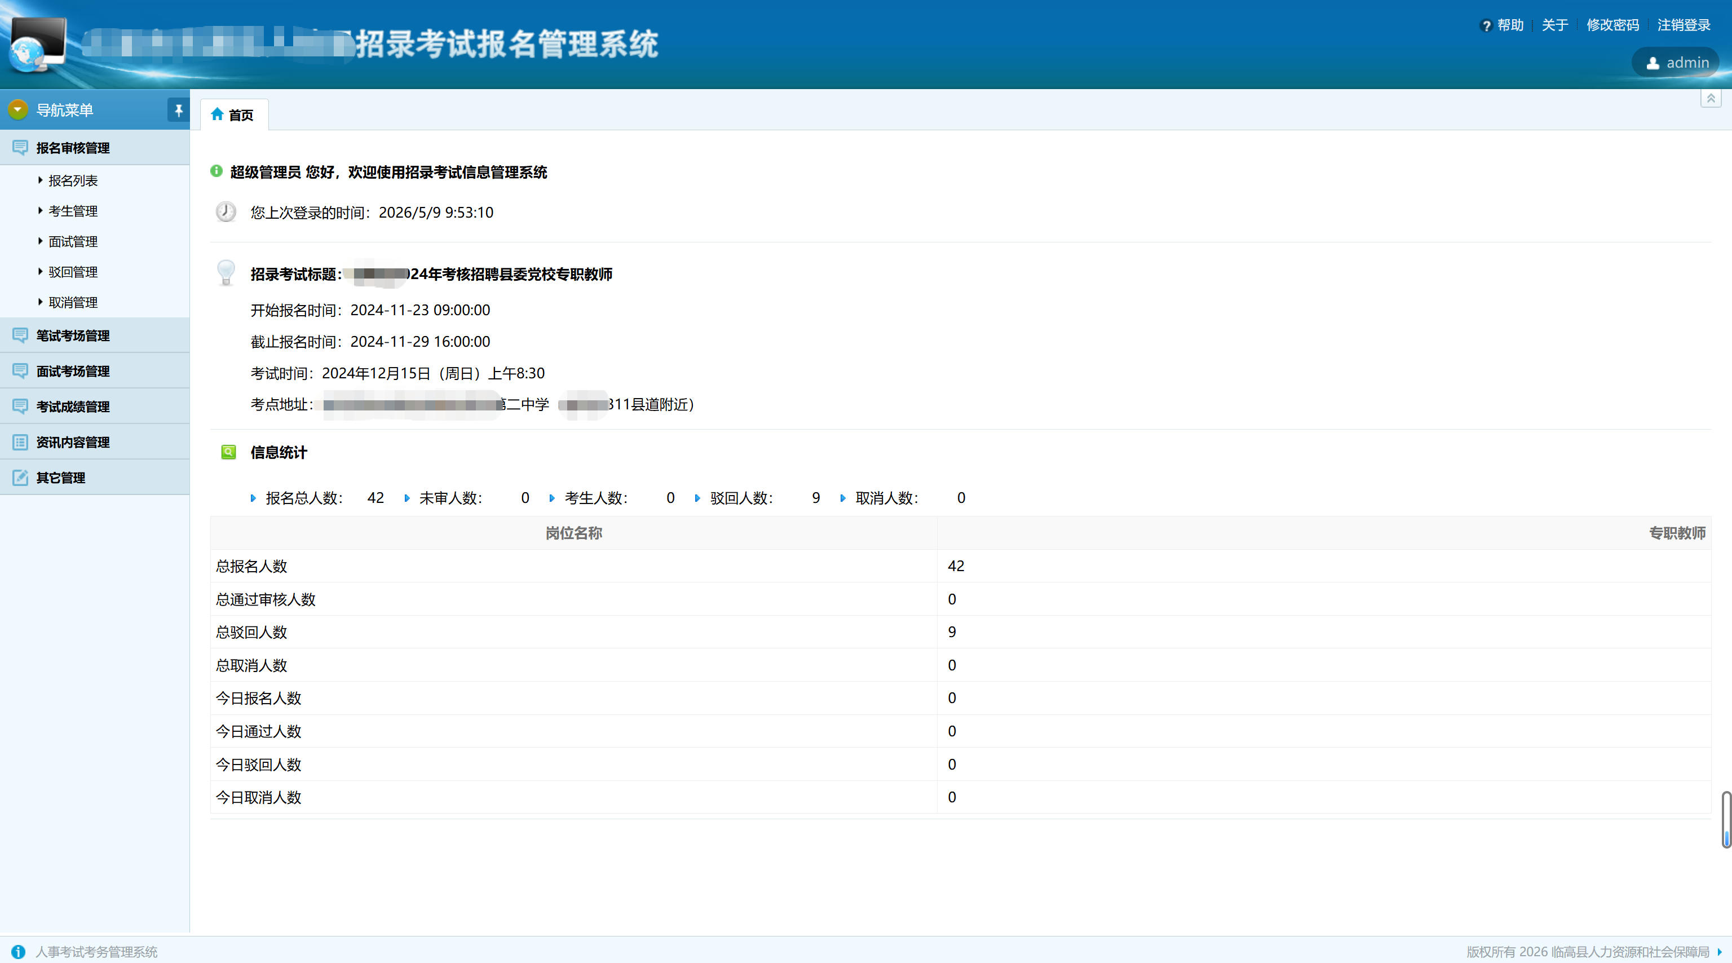Click the 考试成绩管理 section icon
This screenshot has width=1732, height=963.
coord(20,406)
